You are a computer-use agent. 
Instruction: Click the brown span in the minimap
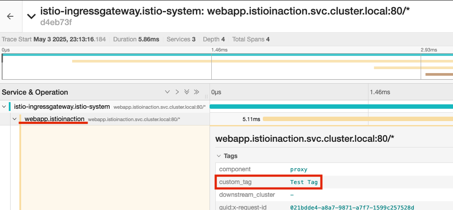tap(439, 74)
